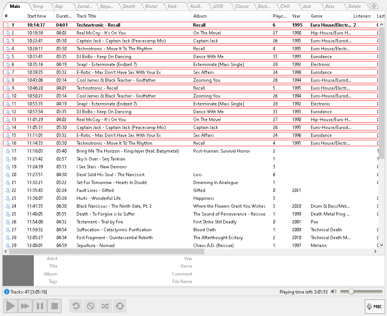The width and height of the screenshot is (387, 316).
Task: Switch to the Rap playlist tab
Action: click(x=59, y=6)
